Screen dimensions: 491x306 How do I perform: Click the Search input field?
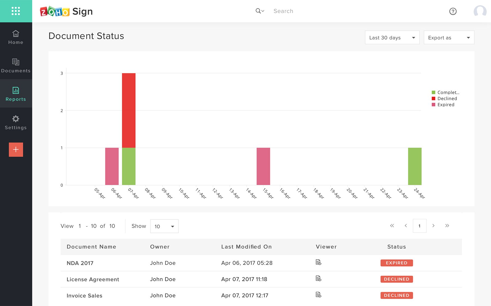(x=314, y=11)
